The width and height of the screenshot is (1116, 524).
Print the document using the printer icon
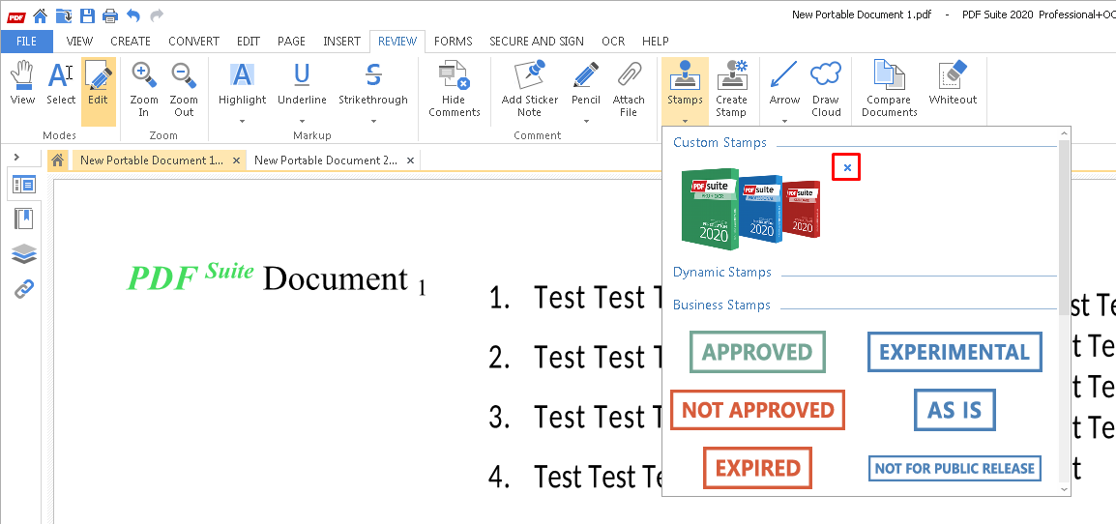pos(109,15)
